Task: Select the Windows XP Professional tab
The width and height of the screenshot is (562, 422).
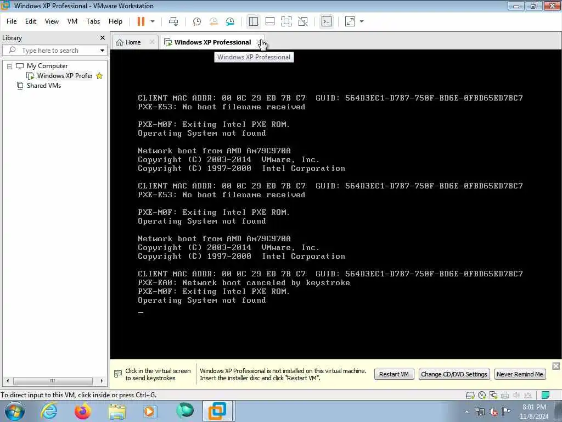Action: coord(212,42)
